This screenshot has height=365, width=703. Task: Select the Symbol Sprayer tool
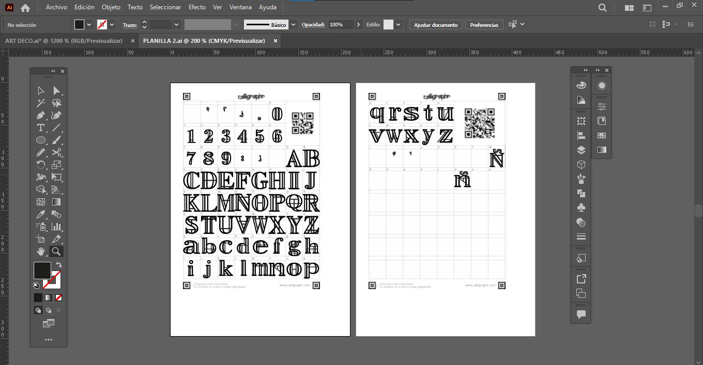point(41,227)
